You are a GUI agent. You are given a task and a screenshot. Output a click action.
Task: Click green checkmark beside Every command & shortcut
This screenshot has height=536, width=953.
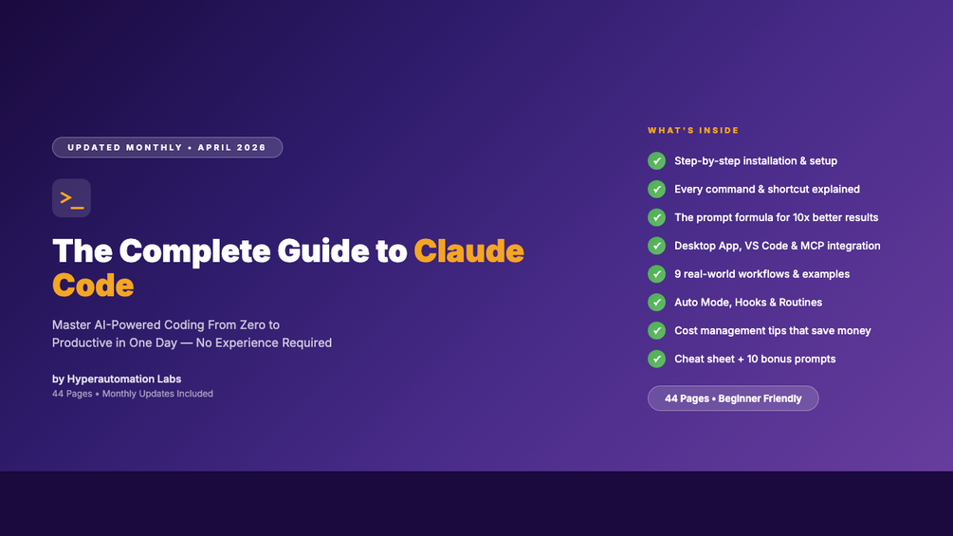click(x=656, y=189)
